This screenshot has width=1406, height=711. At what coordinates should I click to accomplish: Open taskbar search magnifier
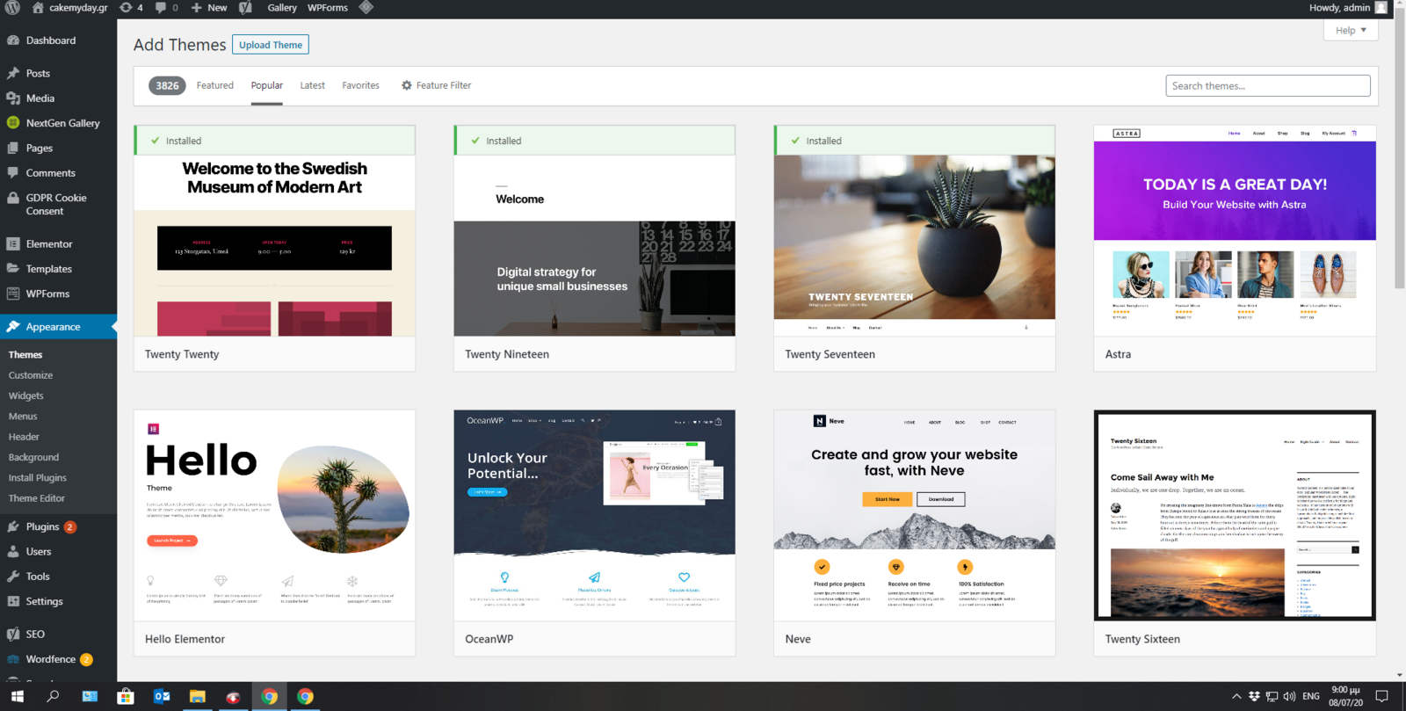point(53,696)
